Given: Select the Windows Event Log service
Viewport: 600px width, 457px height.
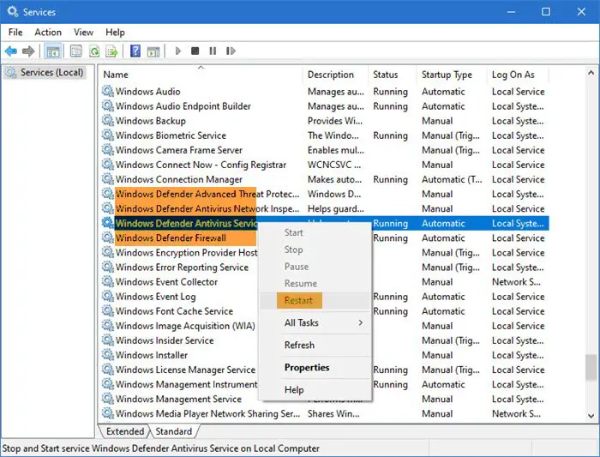Looking at the screenshot, I should pyautogui.click(x=325, y=297).
